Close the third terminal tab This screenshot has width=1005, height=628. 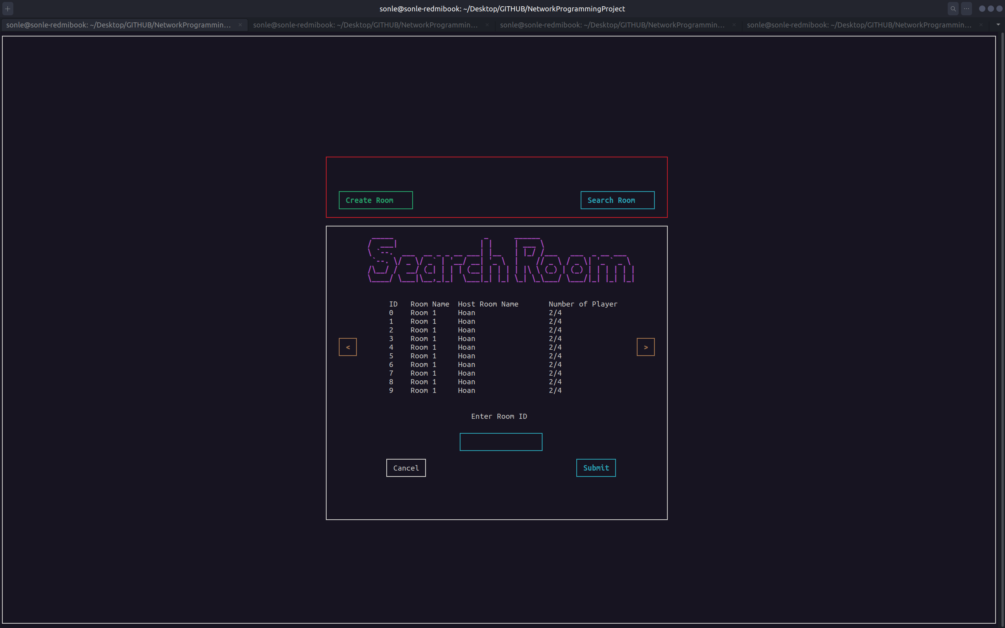734,25
